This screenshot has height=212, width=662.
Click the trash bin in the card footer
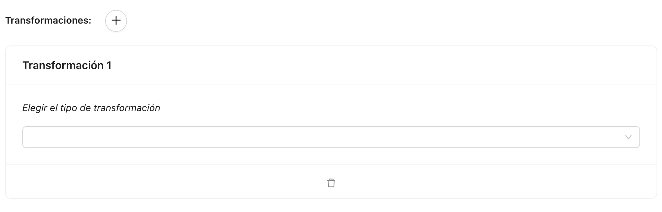pyautogui.click(x=331, y=183)
